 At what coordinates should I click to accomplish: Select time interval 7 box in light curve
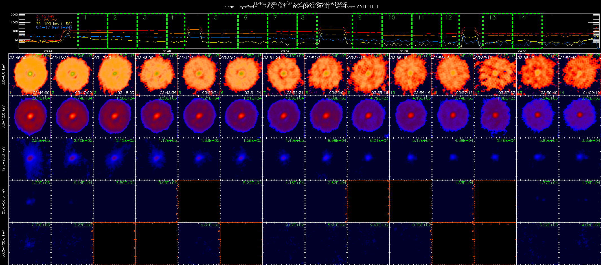(282, 31)
